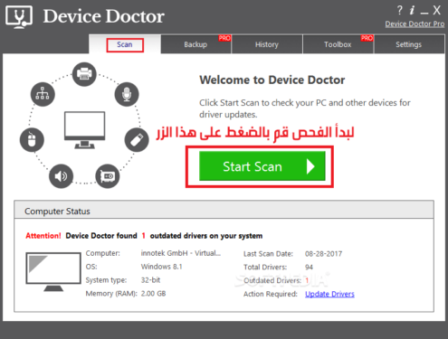Click the speaker sound icon
Screen dimensions: 448x339
(61, 176)
